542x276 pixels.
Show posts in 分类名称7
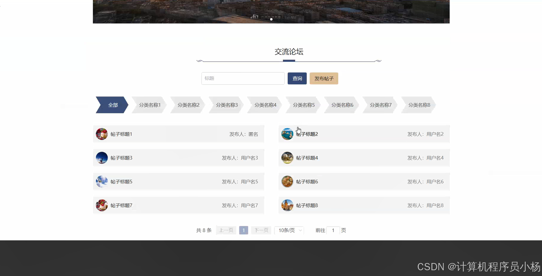coord(381,105)
